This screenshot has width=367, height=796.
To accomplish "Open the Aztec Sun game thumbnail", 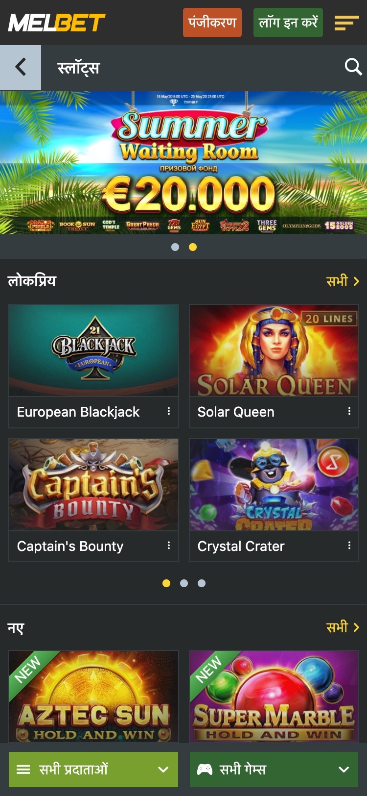I will point(93,696).
